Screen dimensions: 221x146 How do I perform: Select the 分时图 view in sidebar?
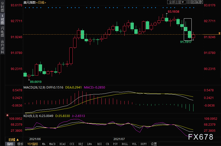(2, 7)
